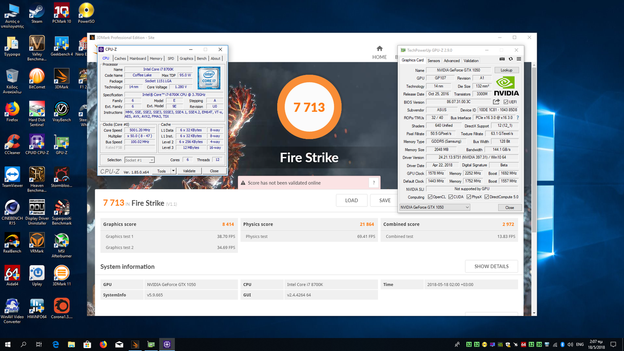Image resolution: width=624 pixels, height=351 pixels.
Task: Select the CCleaner desktop icon
Action: point(12,145)
